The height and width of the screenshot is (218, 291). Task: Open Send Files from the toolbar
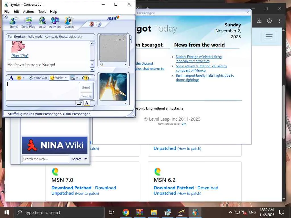coord(28,23)
